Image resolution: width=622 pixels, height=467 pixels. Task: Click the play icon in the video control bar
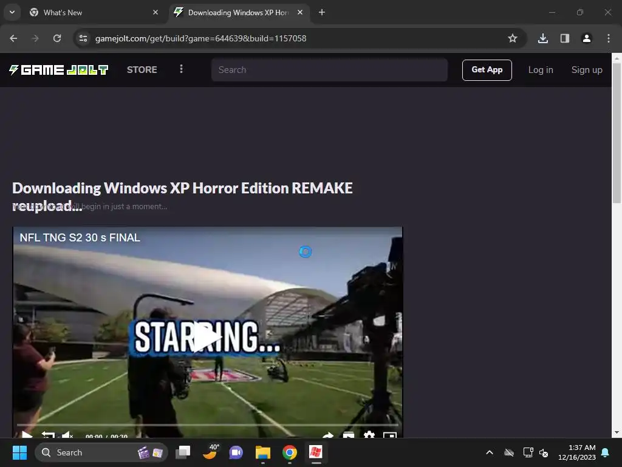tap(27, 434)
